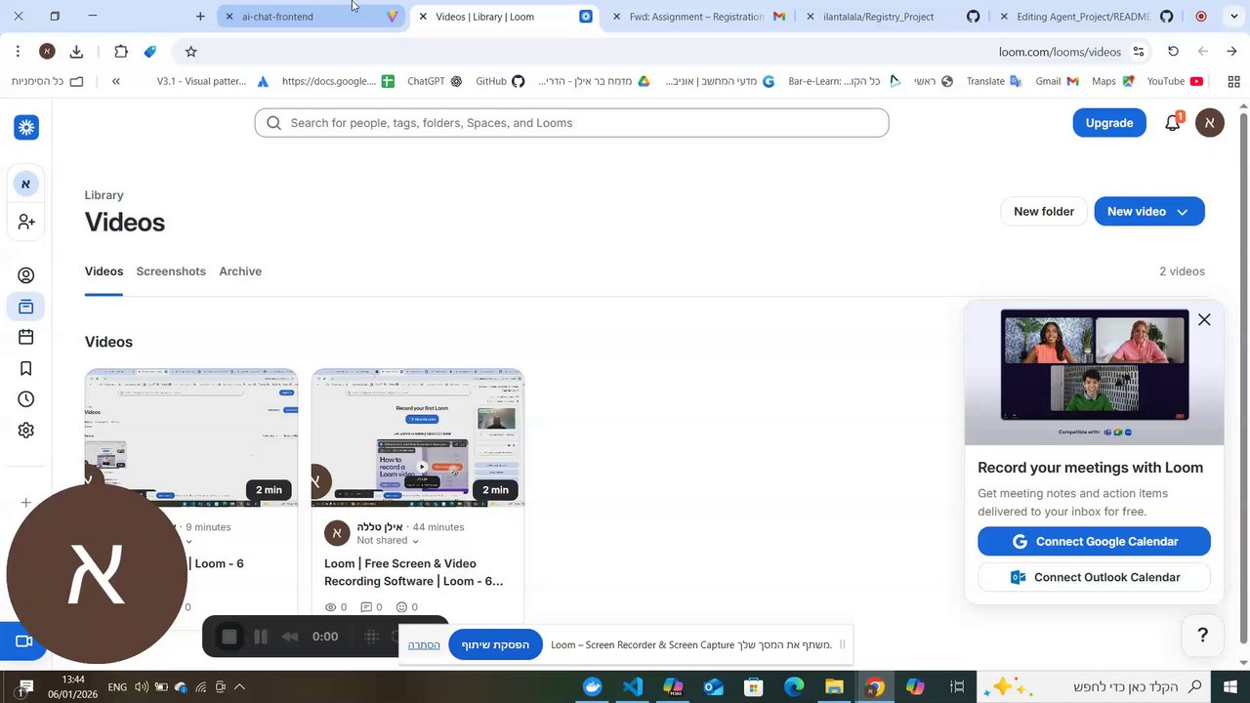Switch to the ilantalala/Registry_Project tab
Viewport: 1250px width, 703px height.
(891, 17)
